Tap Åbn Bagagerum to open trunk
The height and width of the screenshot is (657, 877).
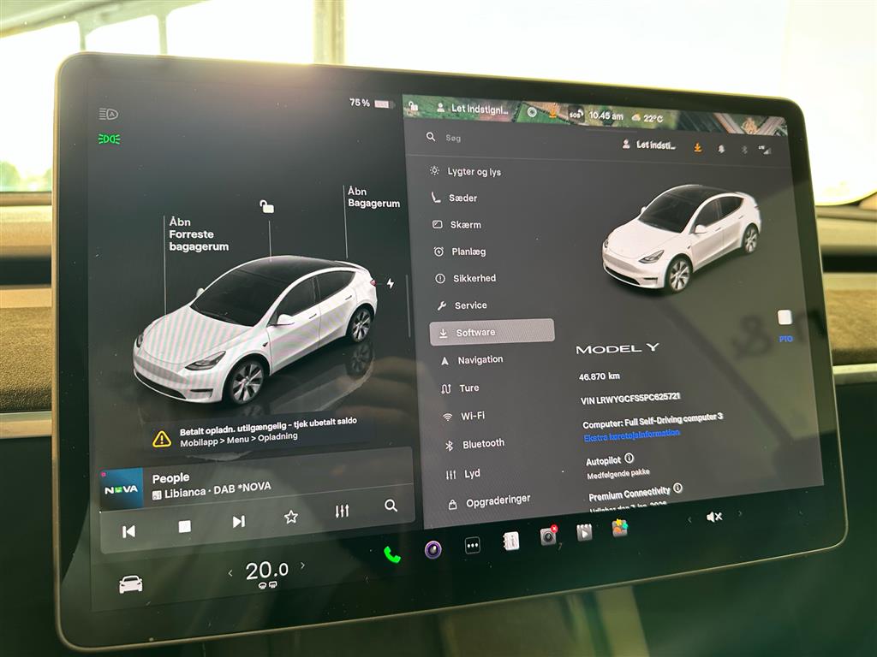(373, 198)
